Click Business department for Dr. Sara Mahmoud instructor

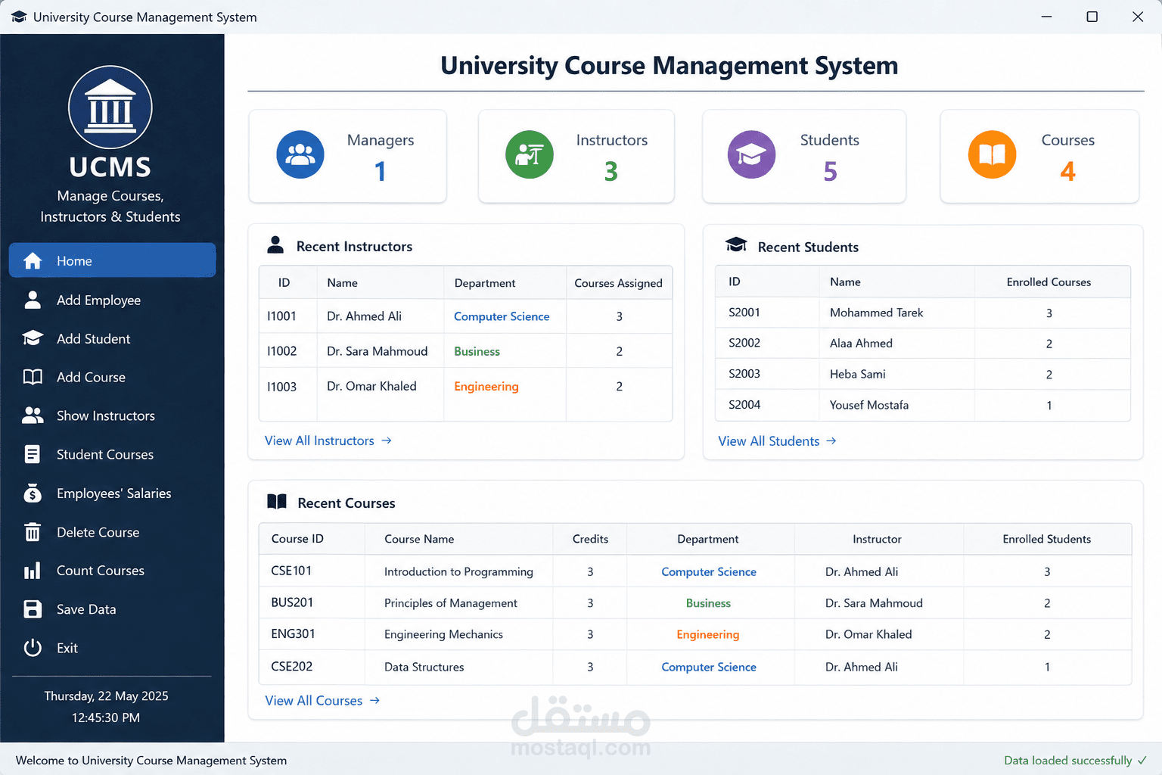tap(477, 351)
